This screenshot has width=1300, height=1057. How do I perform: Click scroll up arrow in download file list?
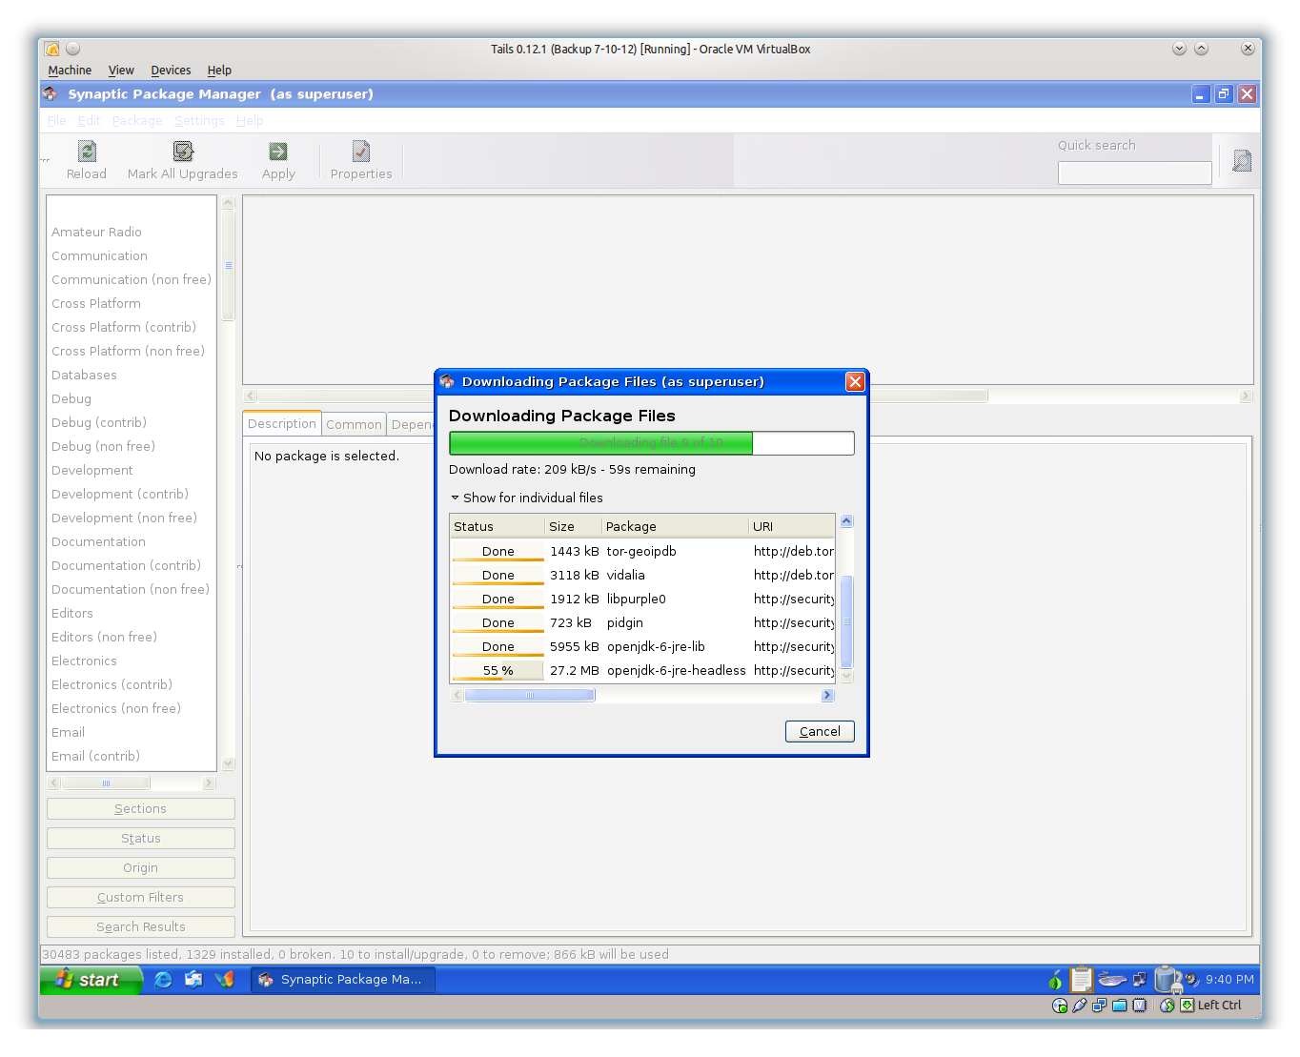coord(846,521)
